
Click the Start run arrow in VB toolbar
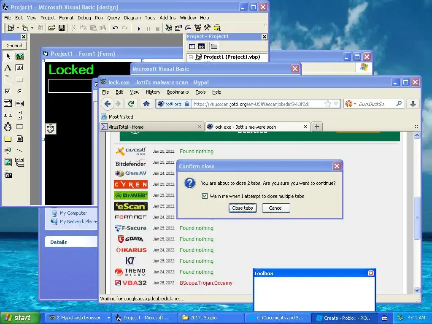pos(139,28)
